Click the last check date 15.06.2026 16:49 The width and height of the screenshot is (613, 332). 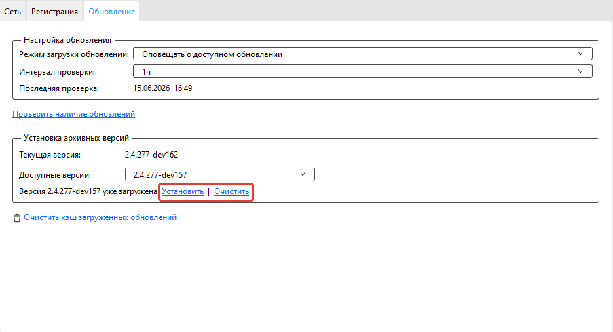pos(163,88)
